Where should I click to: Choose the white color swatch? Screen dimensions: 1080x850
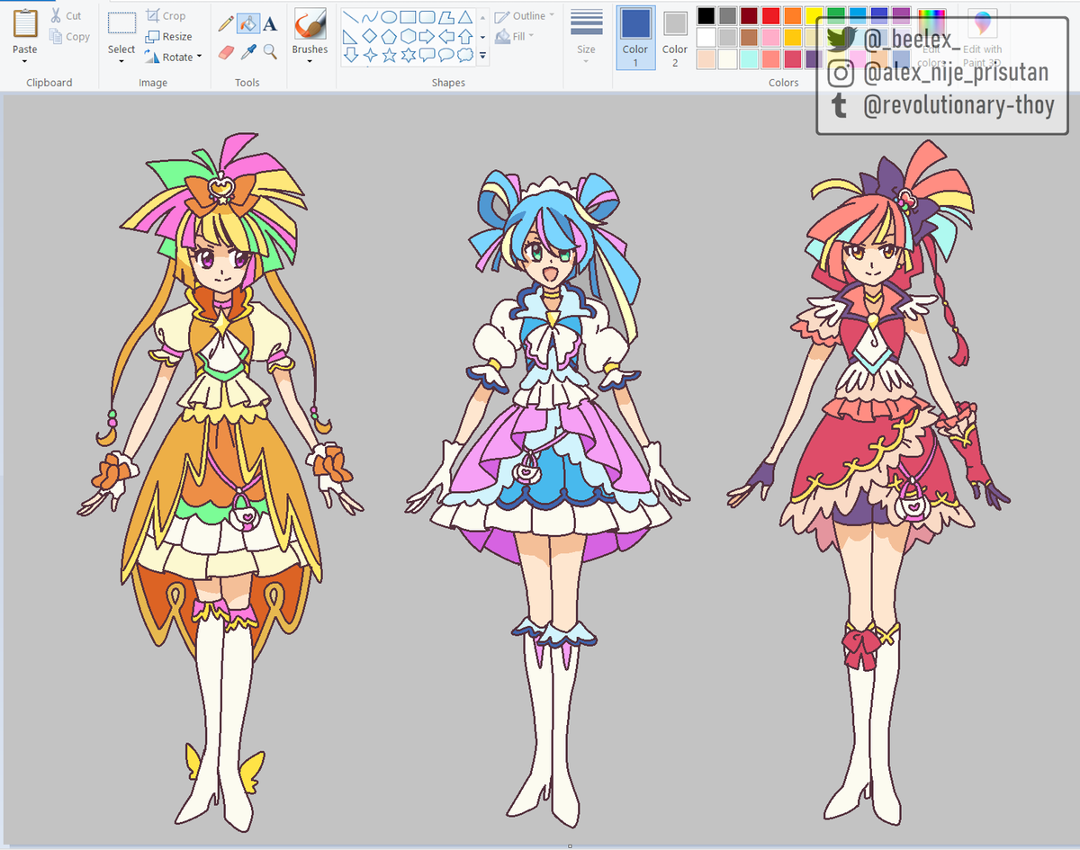(x=706, y=37)
